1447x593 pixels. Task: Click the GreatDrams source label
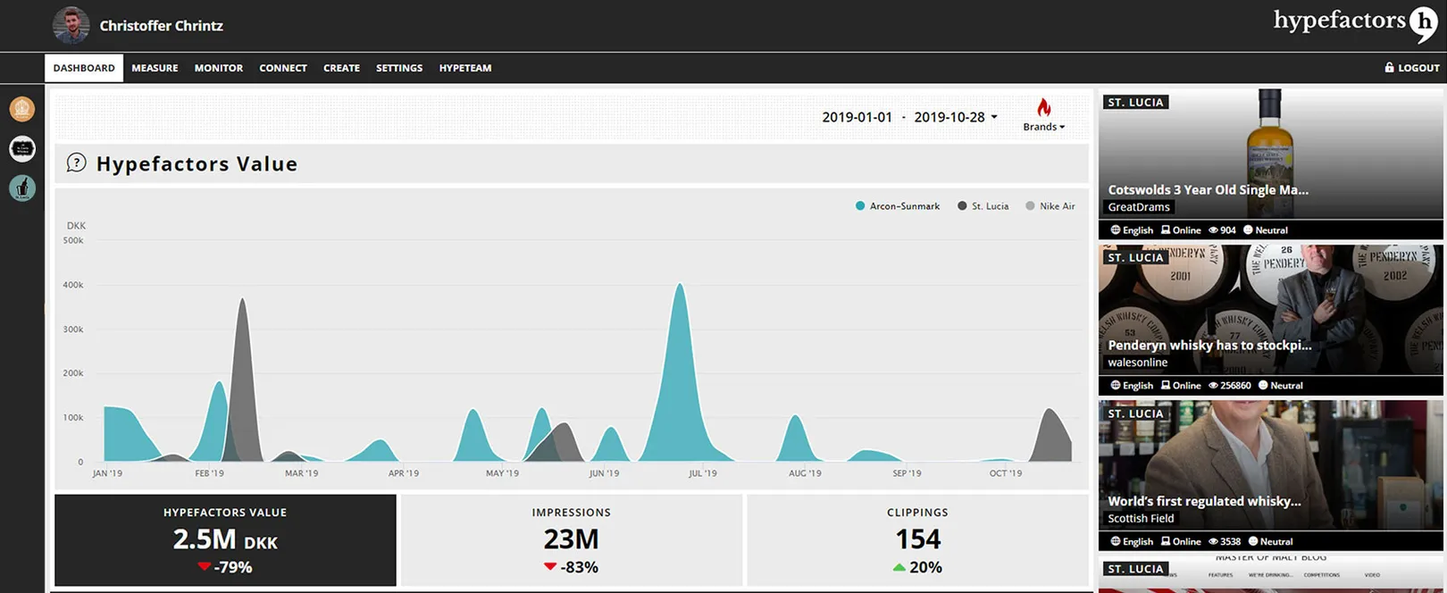click(1139, 207)
